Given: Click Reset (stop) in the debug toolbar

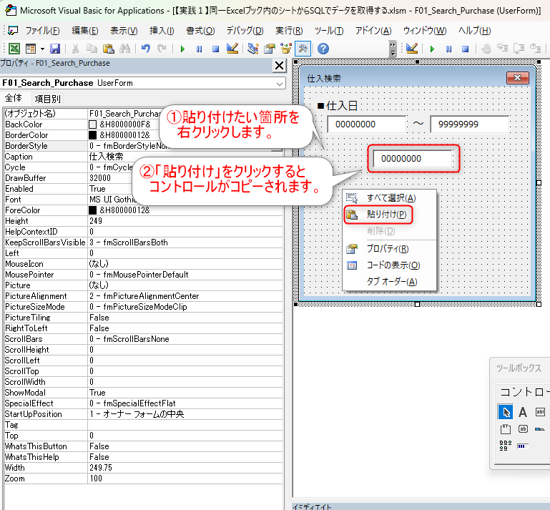Looking at the screenshot, I should (x=465, y=49).
